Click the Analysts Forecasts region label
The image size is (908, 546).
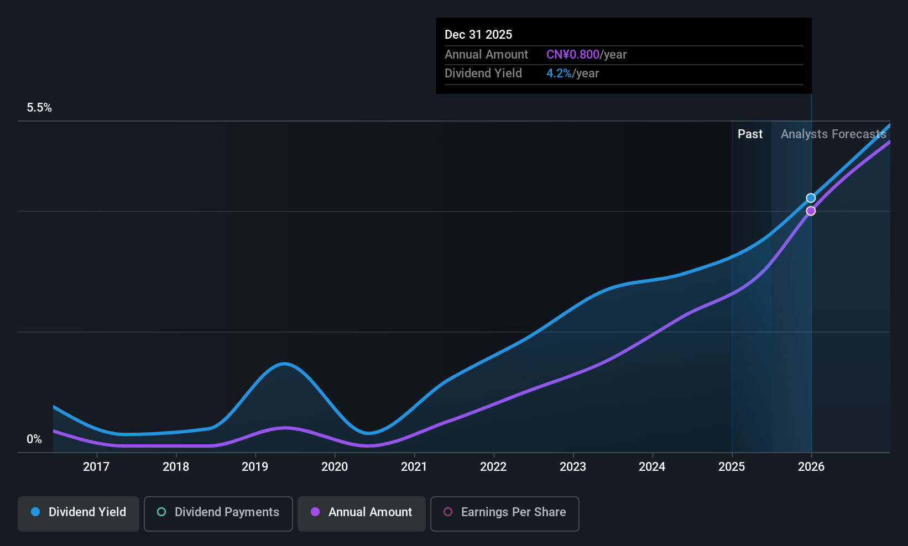pos(833,134)
